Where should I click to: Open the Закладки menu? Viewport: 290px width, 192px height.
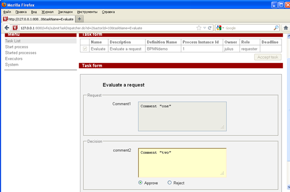[x=65, y=12]
